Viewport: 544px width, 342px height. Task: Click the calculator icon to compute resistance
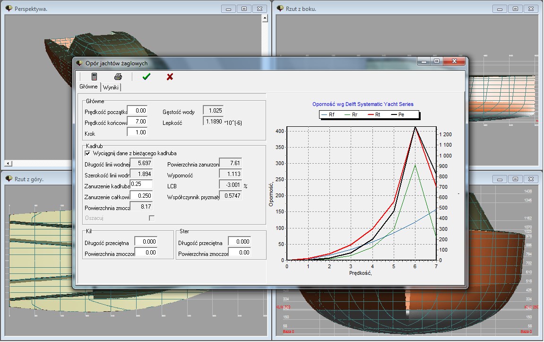click(x=94, y=77)
